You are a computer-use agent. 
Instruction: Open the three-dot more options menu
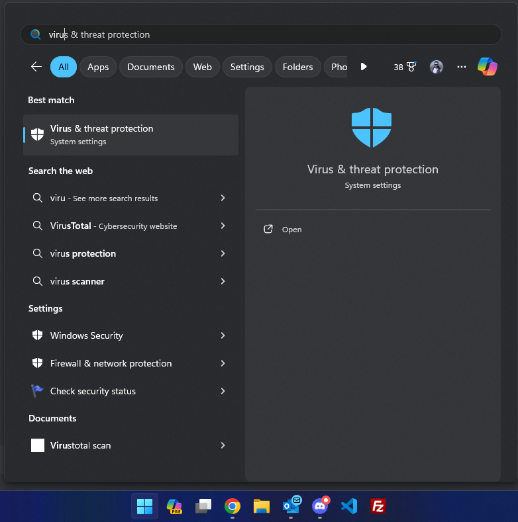[x=461, y=67]
